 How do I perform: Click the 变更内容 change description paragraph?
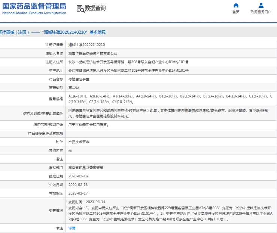(170, 214)
